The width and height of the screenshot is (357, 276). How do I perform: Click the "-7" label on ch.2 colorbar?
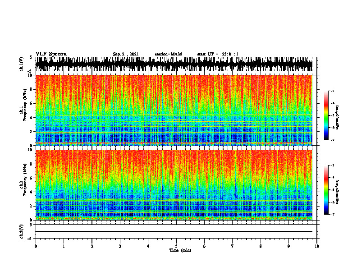click(333, 215)
